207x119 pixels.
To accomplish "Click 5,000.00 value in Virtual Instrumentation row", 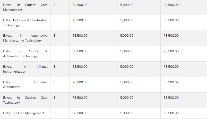I will 127,67.
